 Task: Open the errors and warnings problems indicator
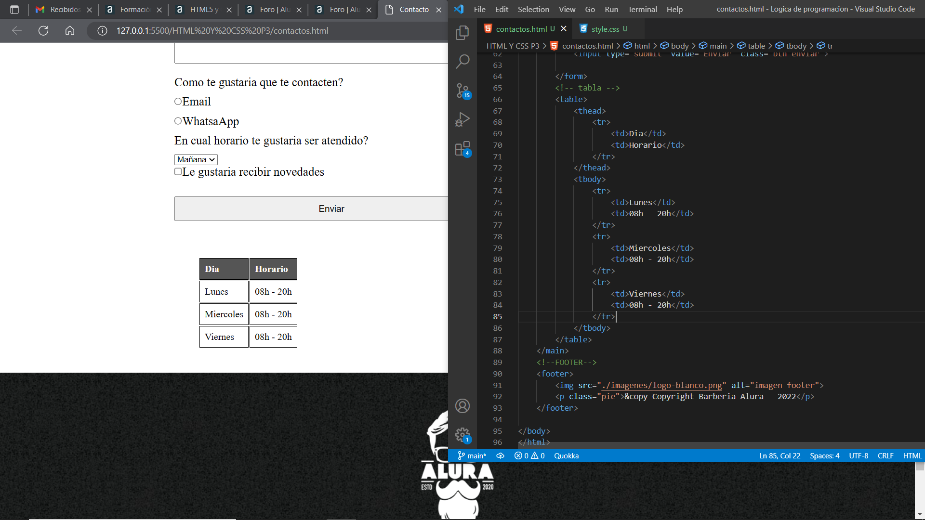coord(529,455)
